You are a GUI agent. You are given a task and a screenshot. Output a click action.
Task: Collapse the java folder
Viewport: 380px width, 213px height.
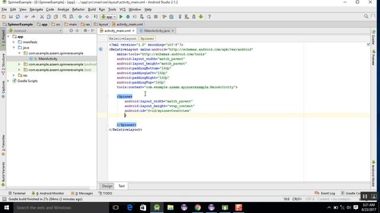pos(14,47)
